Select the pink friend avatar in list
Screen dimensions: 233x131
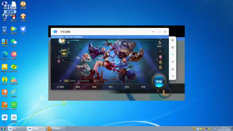(x=160, y=57)
